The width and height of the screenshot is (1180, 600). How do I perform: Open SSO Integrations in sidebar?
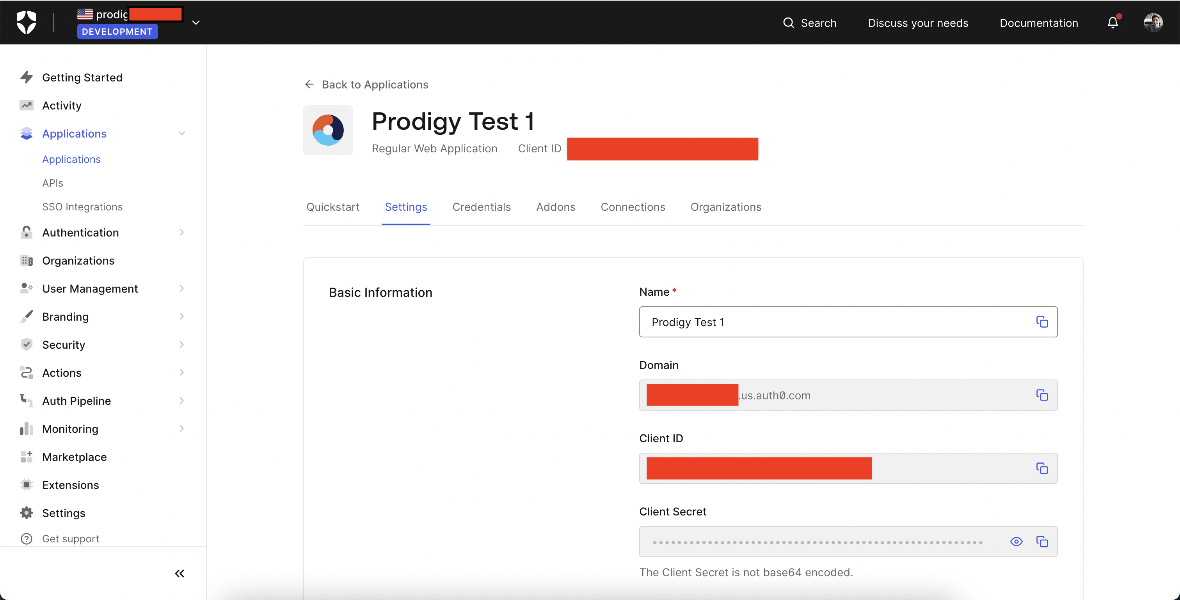pyautogui.click(x=82, y=207)
